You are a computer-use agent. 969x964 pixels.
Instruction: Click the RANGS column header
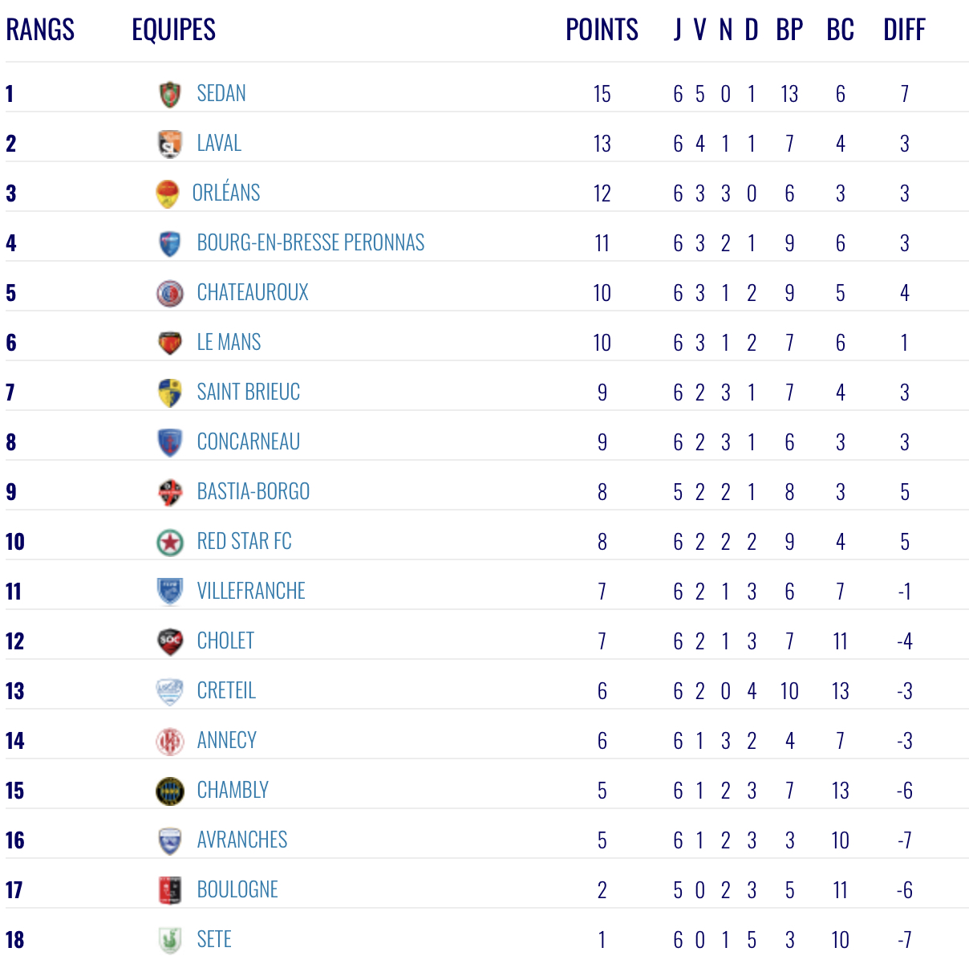tap(40, 30)
